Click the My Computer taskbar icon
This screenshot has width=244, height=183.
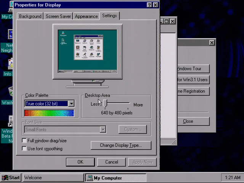click(90, 178)
